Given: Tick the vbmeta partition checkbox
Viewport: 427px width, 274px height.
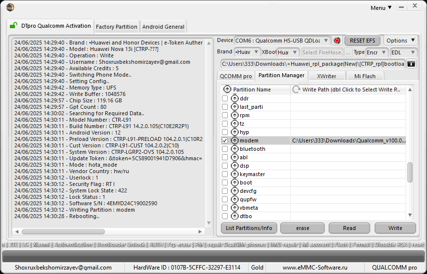Looking at the screenshot, I should click(x=225, y=208).
